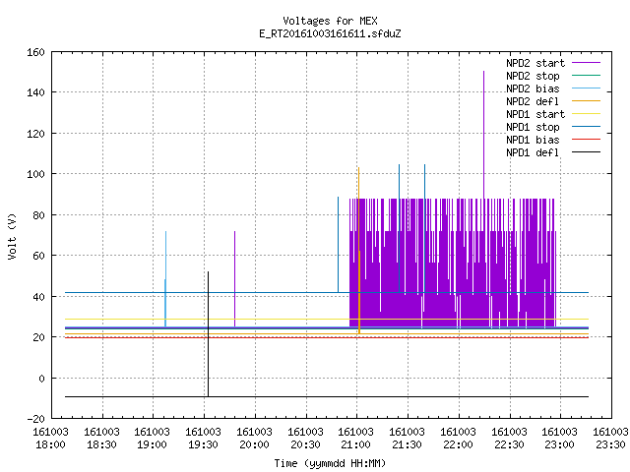Click the 161003 22:00 time axis label
Image resolution: width=630 pixels, height=472 pixels.
click(458, 439)
